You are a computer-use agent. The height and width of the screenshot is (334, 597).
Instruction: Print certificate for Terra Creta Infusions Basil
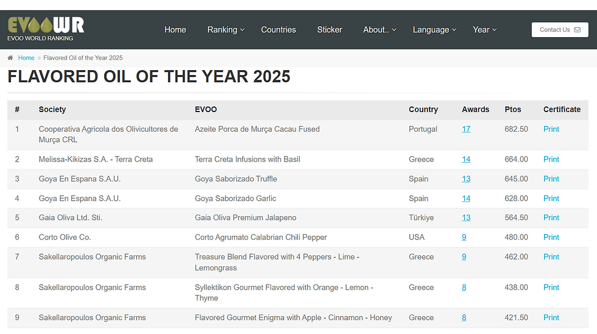(x=551, y=159)
